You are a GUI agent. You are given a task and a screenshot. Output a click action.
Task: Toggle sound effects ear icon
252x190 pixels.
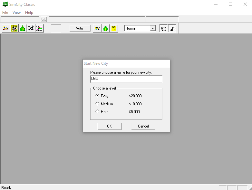[164, 28]
